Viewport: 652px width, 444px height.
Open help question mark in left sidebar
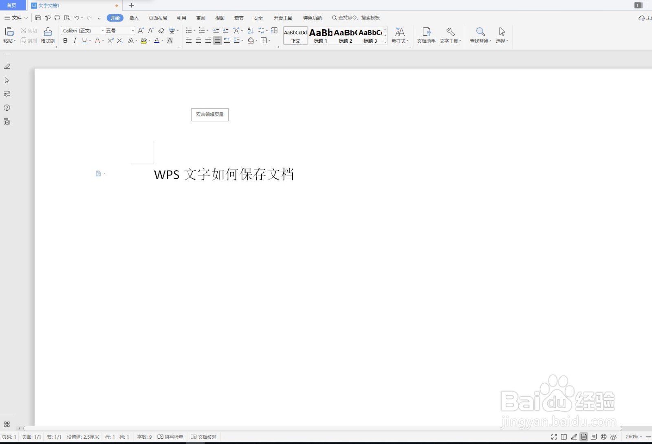(x=7, y=107)
